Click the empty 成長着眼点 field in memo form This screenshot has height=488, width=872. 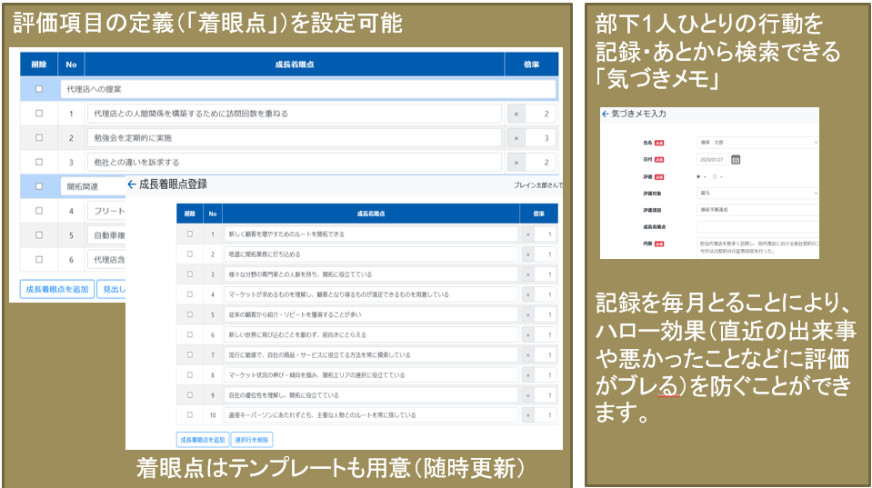pyautogui.click(x=757, y=226)
